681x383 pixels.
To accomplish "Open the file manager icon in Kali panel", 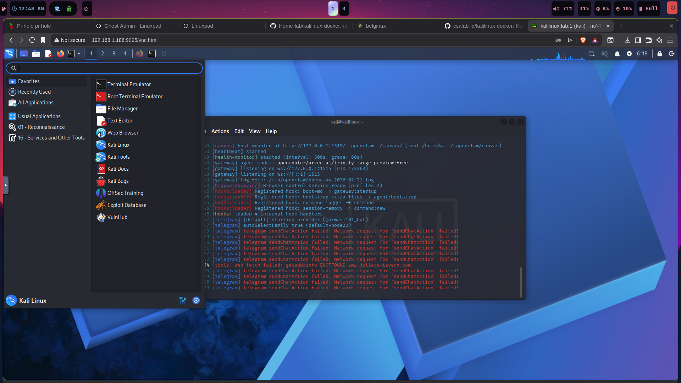I will [x=36, y=54].
